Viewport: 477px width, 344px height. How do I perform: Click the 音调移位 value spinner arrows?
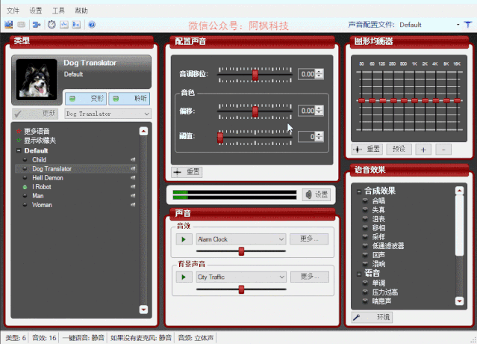[319, 74]
